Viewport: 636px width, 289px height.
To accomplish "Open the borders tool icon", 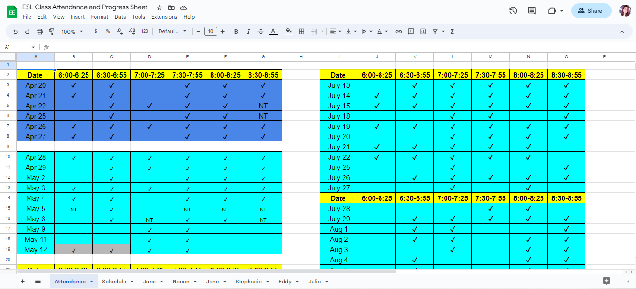I will click(301, 31).
